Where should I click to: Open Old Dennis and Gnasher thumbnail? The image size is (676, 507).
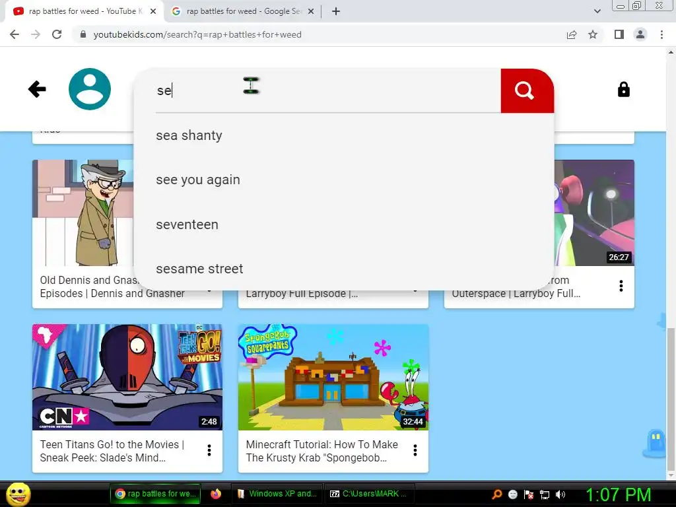83,213
